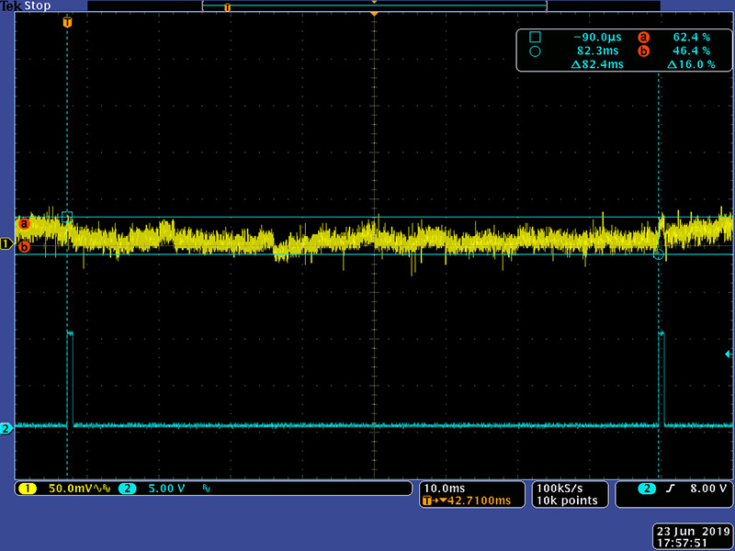
Task: Click the cyan channel 2 badge in bottom bar
Action: [x=127, y=489]
